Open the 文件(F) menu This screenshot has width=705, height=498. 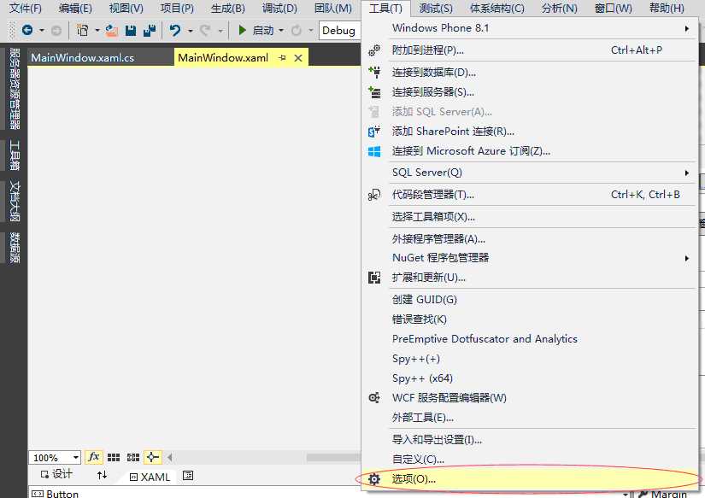point(26,8)
